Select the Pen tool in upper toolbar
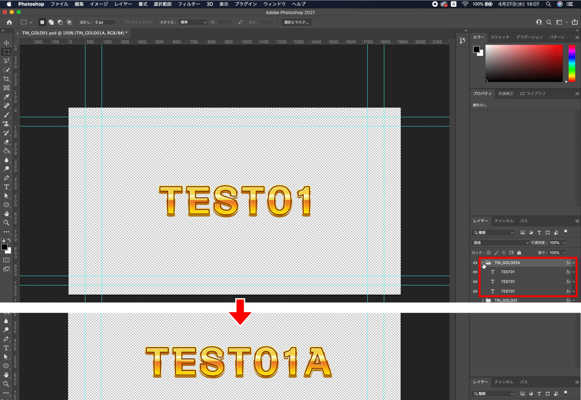Viewport: 581px width, 400px height. point(6,178)
